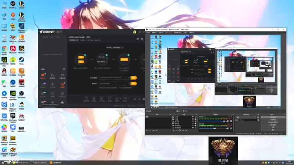294x165 pixels.
Task: Mute desktop audio channel in OBS mixer
Action: pos(227,128)
